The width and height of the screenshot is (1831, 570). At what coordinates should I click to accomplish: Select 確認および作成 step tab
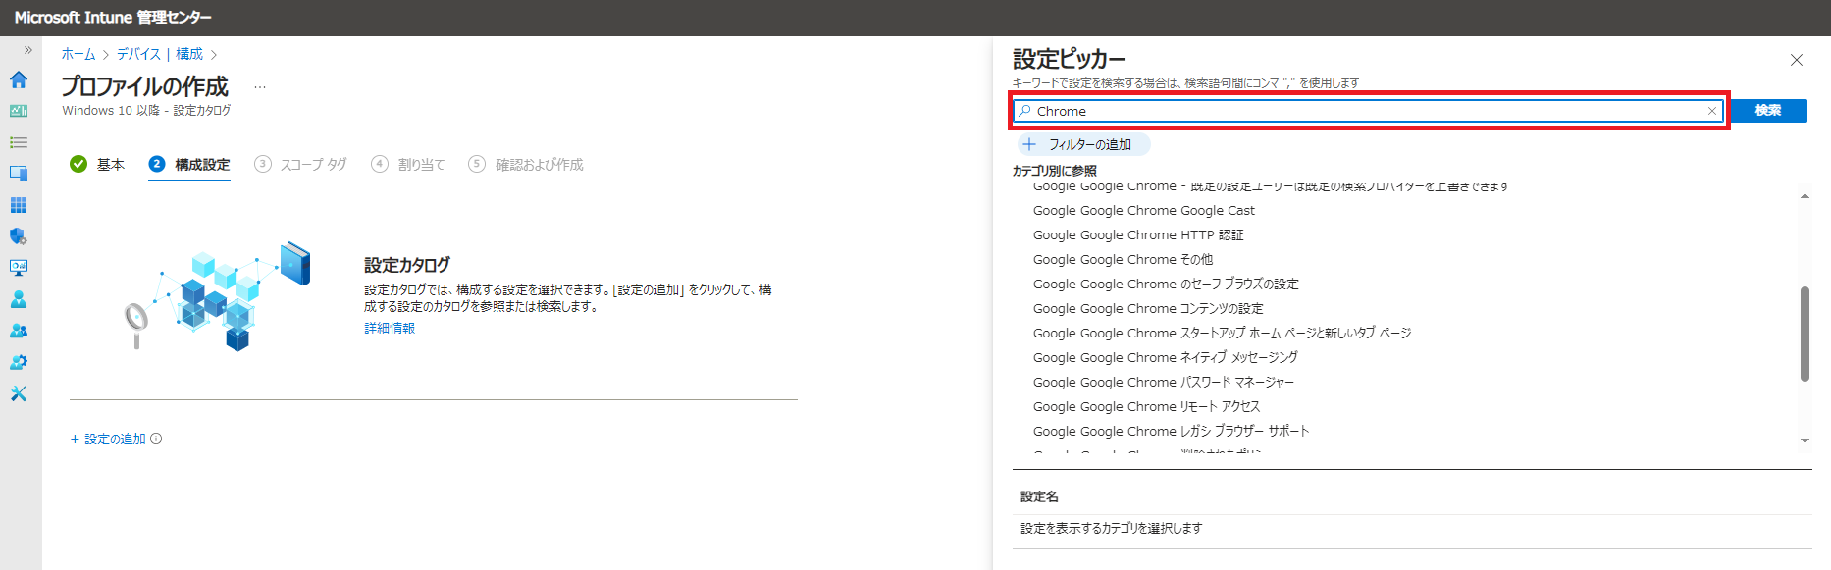tap(526, 164)
